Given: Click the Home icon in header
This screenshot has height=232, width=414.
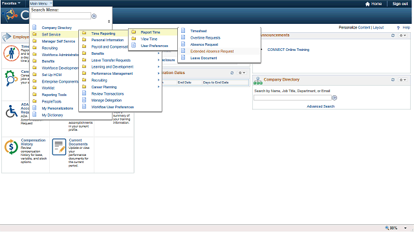Looking at the screenshot, I should 367,4.
